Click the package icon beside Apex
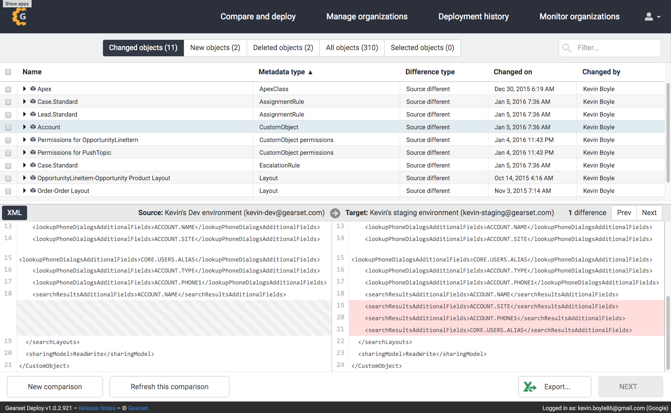Image resolution: width=671 pixels, height=413 pixels. coord(33,89)
